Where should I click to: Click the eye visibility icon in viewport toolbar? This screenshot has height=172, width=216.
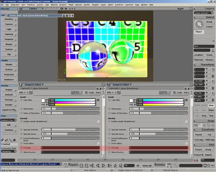pyautogui.click(x=66, y=9)
